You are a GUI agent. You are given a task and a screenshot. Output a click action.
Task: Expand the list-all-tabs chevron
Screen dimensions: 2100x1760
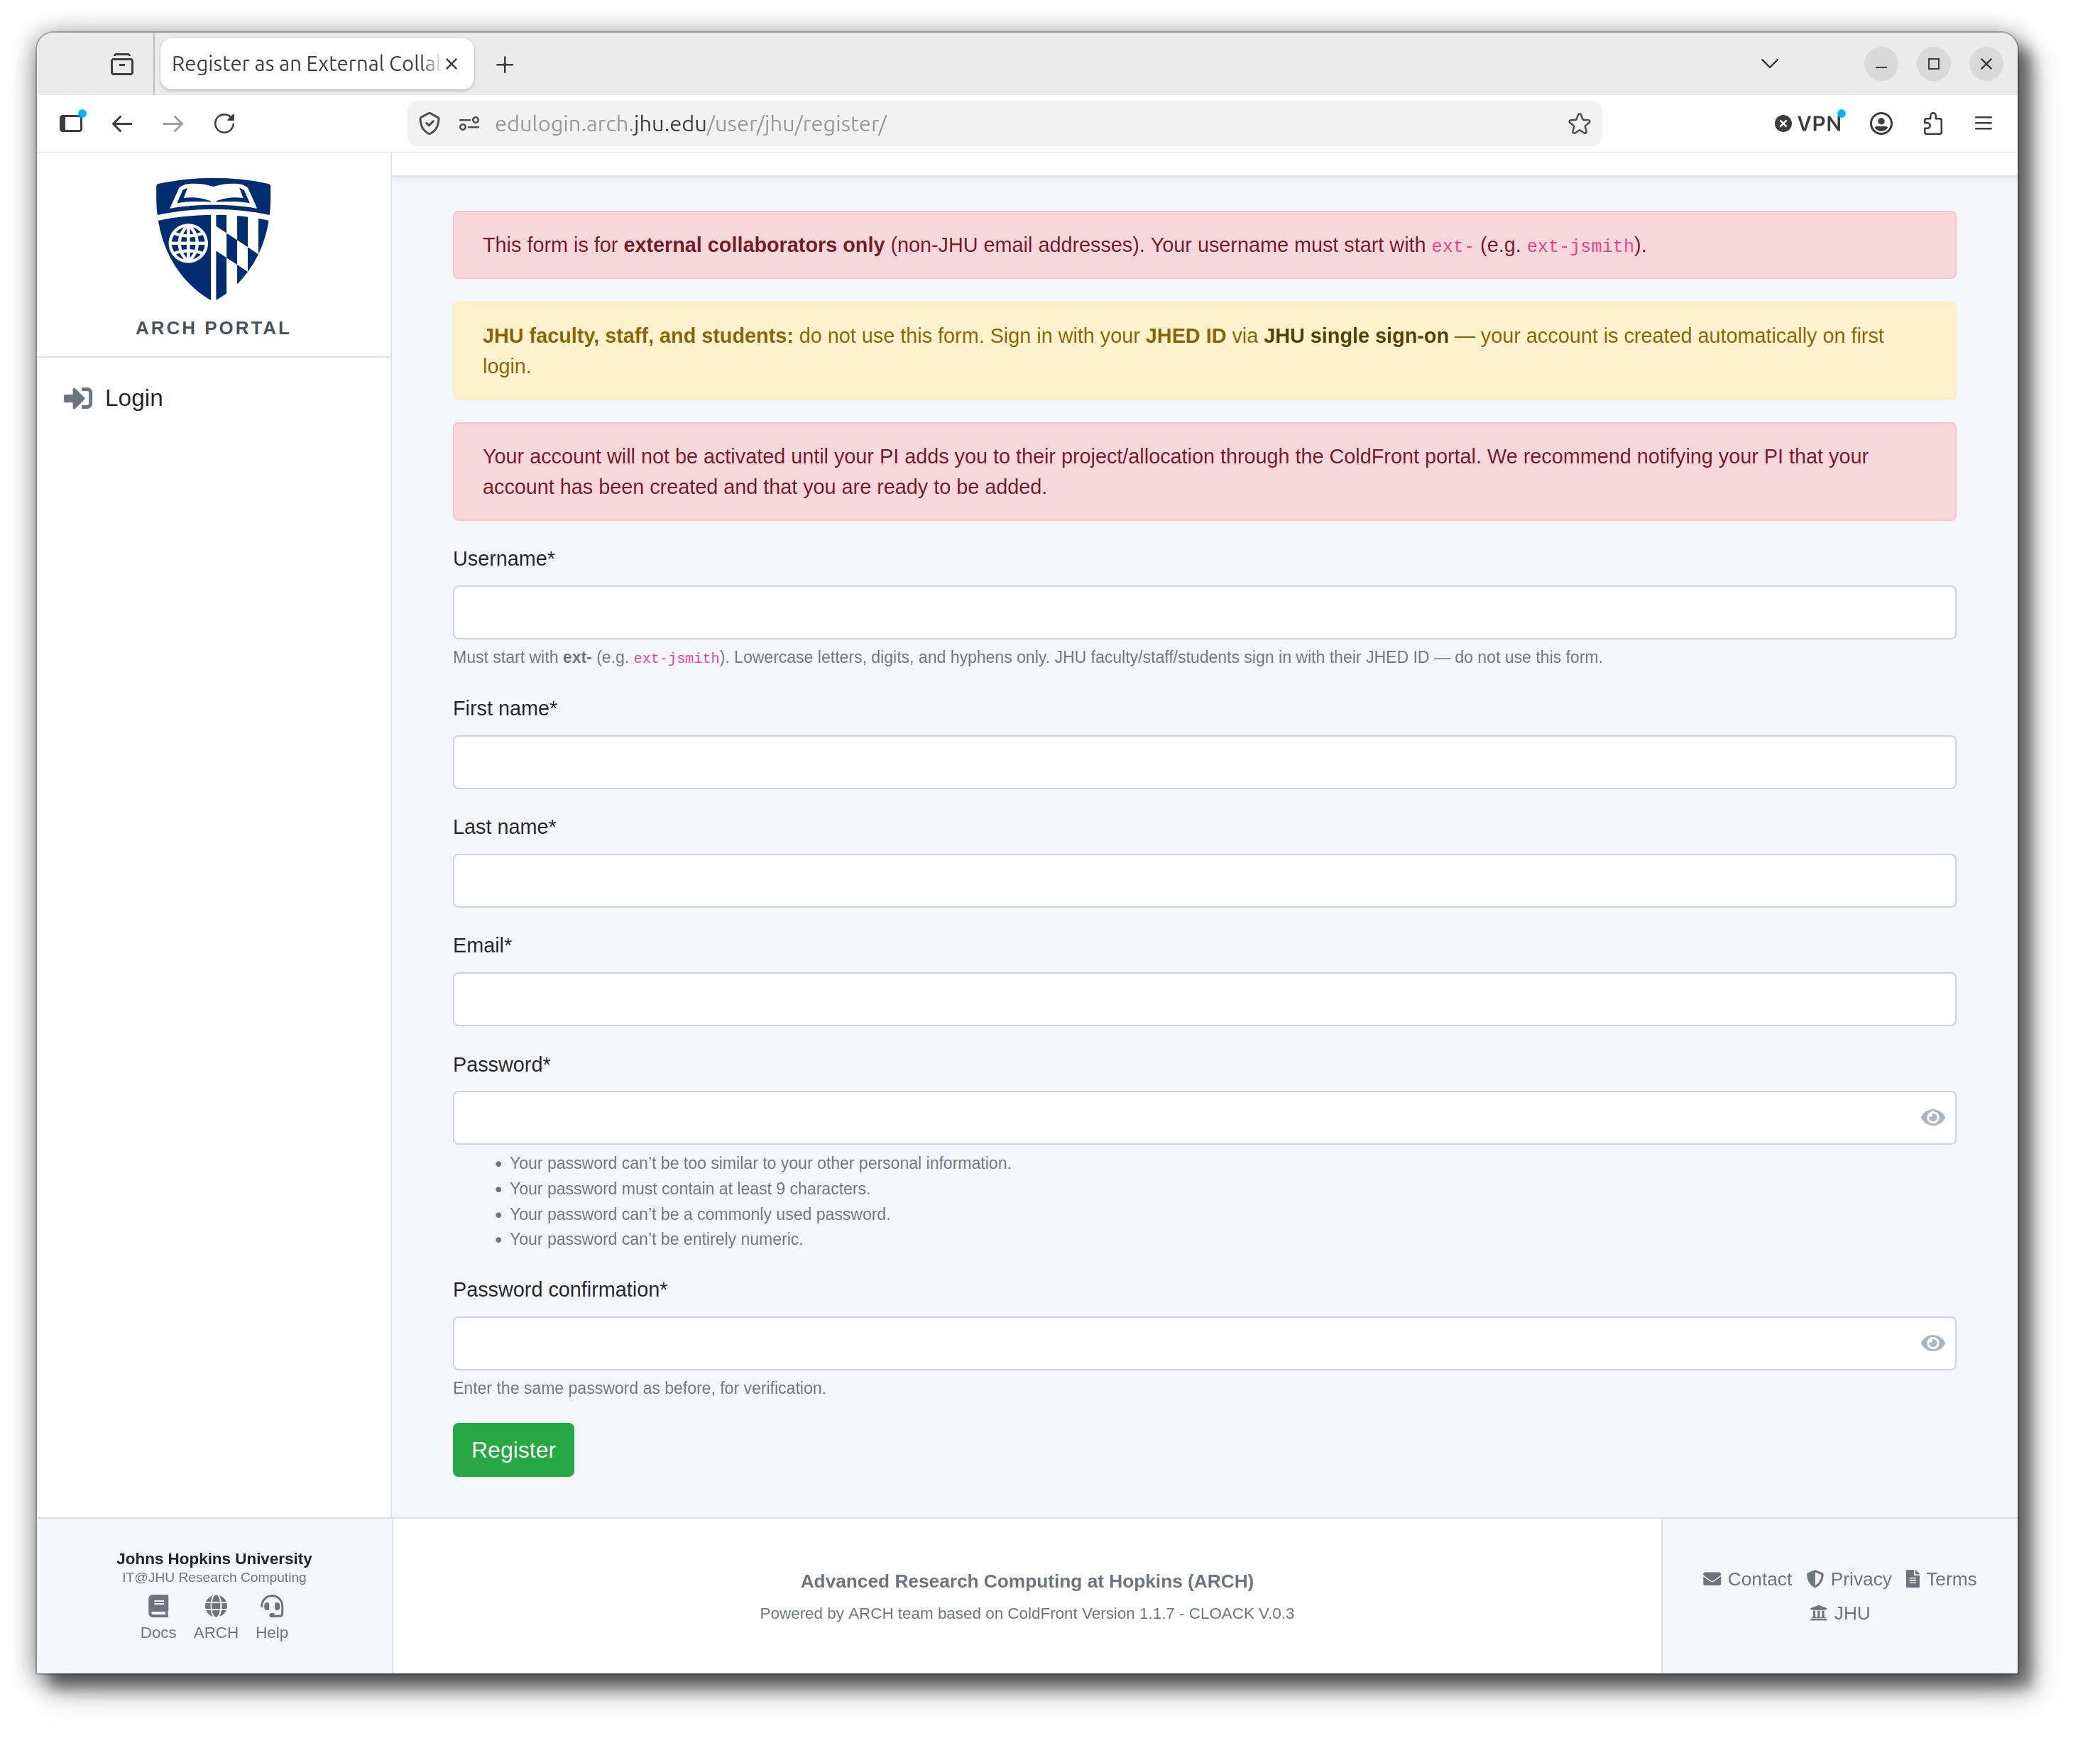(1770, 64)
